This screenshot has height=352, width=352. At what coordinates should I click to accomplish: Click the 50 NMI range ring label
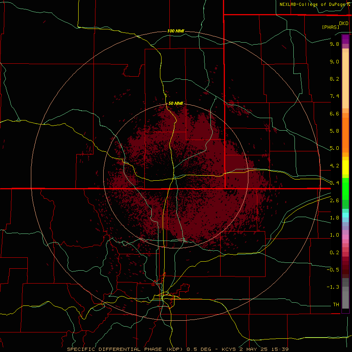[x=176, y=103]
